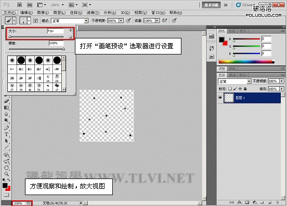
Task: Click the foreground color swatch in toolbox
Action: click(x=5, y=186)
